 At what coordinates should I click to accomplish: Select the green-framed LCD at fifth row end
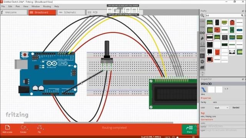tap(239, 52)
